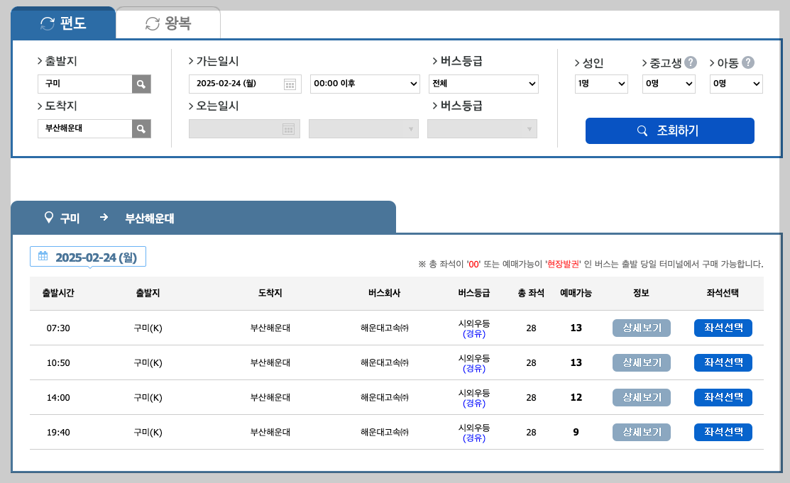Open the 성인 passenger count dropdown
This screenshot has height=483, width=790.
[600, 83]
